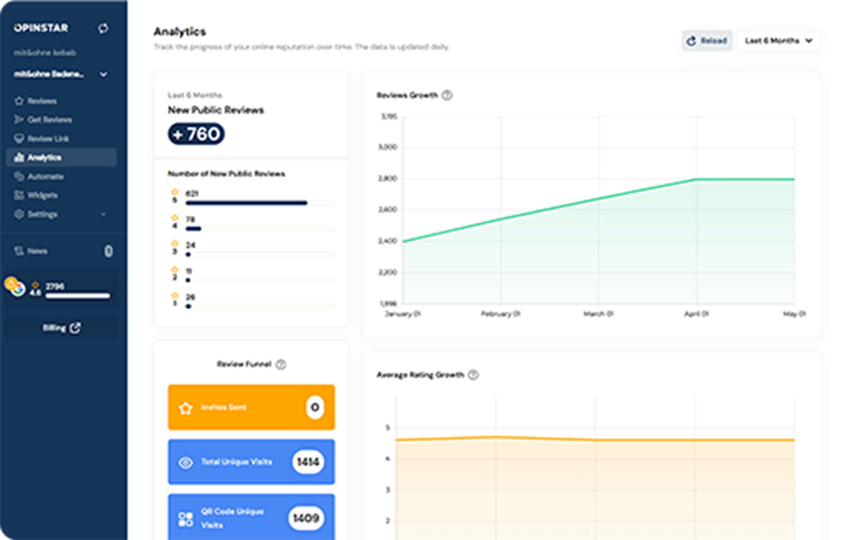The height and width of the screenshot is (540, 843).
Task: Click the Total Unique Visits card
Action: [x=251, y=462]
